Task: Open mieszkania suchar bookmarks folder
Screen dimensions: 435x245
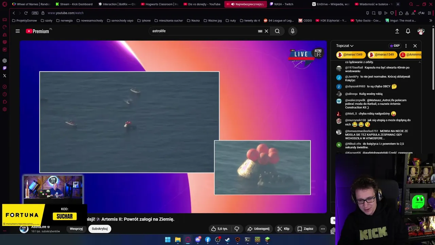Action: coord(169,20)
